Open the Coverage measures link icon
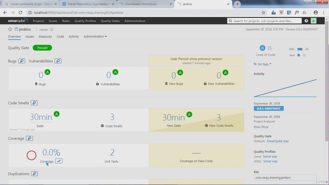Image resolution: width=329 pixels, height=185 pixels. (x=30, y=138)
